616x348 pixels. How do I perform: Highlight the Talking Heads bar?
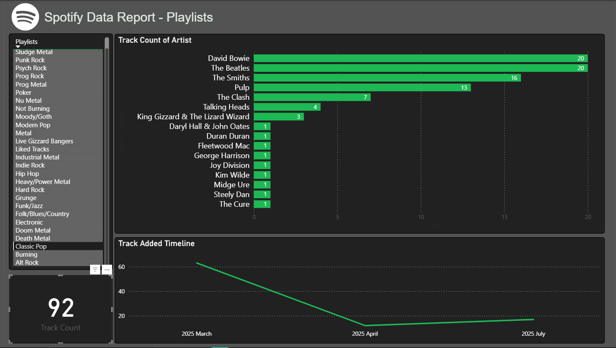coord(287,107)
